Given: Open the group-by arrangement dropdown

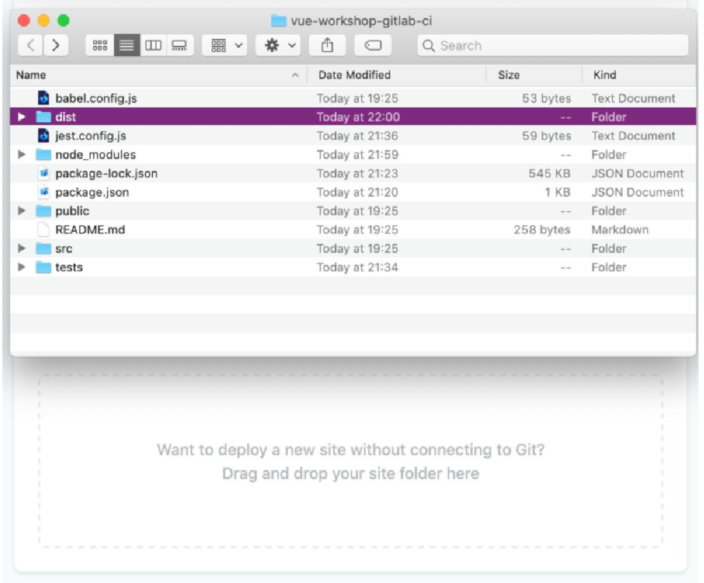Looking at the screenshot, I should [225, 45].
